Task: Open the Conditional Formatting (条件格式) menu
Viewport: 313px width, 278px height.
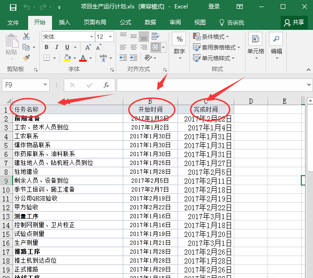Action: tap(216, 36)
